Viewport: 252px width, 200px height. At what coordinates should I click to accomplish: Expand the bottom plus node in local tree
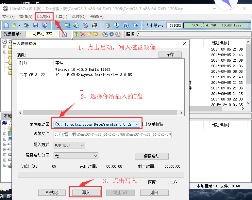5,165
